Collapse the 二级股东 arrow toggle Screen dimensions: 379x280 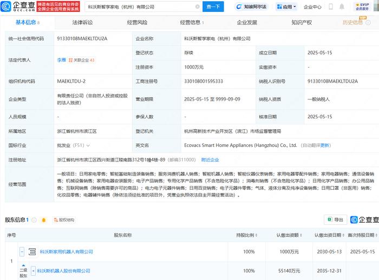pyautogui.click(x=23, y=265)
